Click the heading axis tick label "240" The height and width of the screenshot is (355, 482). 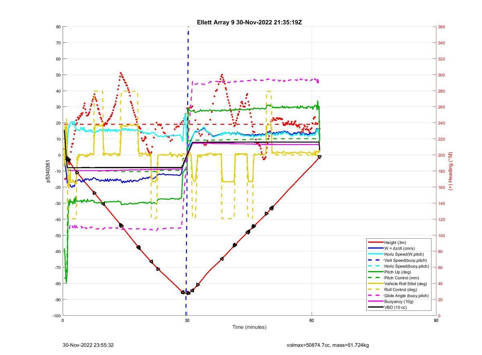click(441, 123)
